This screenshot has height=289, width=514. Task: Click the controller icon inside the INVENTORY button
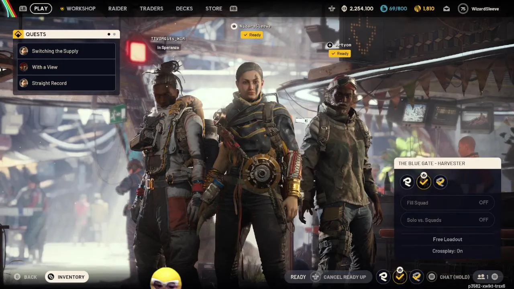51,277
